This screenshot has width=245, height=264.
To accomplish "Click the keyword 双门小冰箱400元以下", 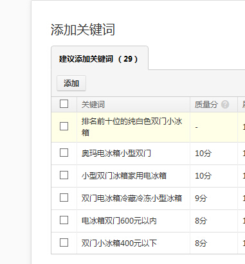I will [119, 243].
